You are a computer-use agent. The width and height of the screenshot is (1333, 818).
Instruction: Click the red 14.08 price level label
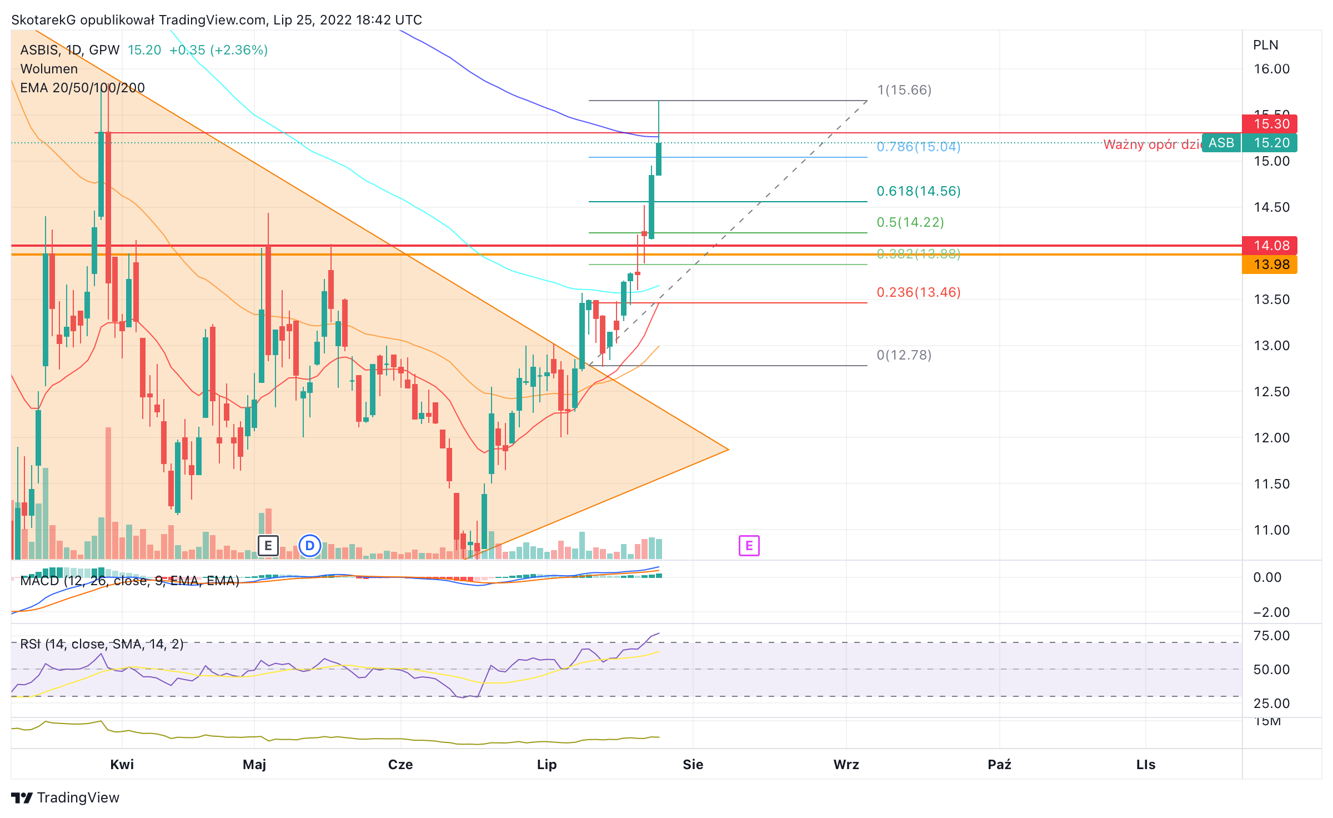click(x=1270, y=246)
